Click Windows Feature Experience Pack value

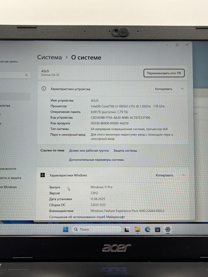127,211
